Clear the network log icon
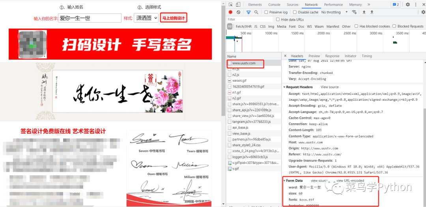426x207 pixels. 238,12
